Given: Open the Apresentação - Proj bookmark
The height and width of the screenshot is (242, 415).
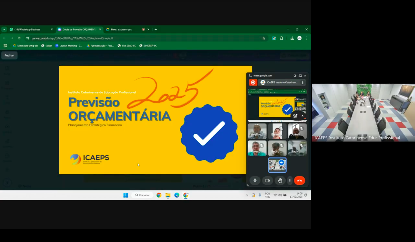Looking at the screenshot, I should (x=100, y=46).
